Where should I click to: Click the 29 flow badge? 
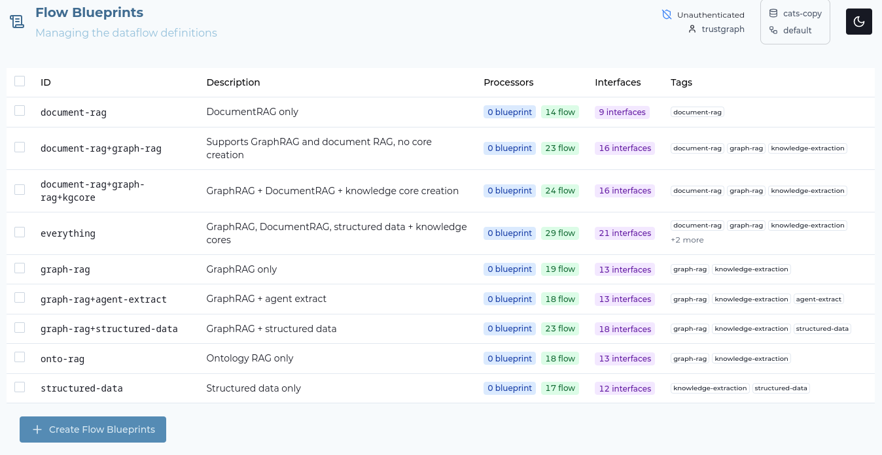(x=560, y=233)
